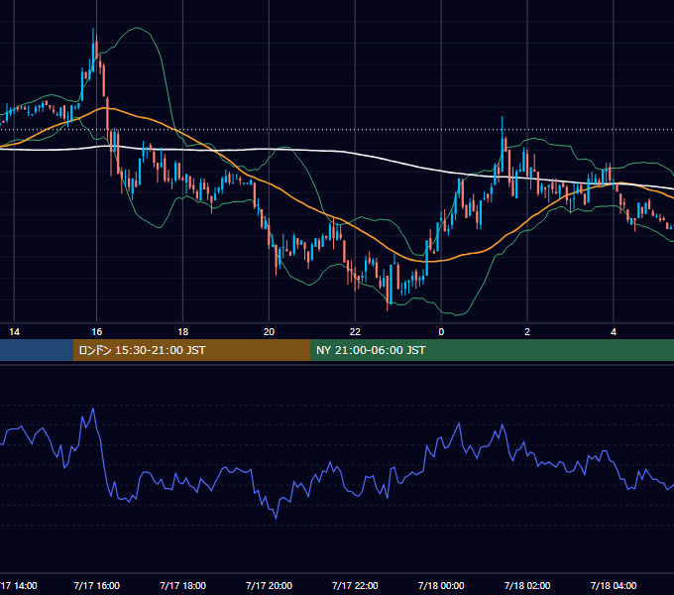Image resolution: width=674 pixels, height=595 pixels.
Task: Select the 0 hour label on price chart axis
Action: point(441,332)
